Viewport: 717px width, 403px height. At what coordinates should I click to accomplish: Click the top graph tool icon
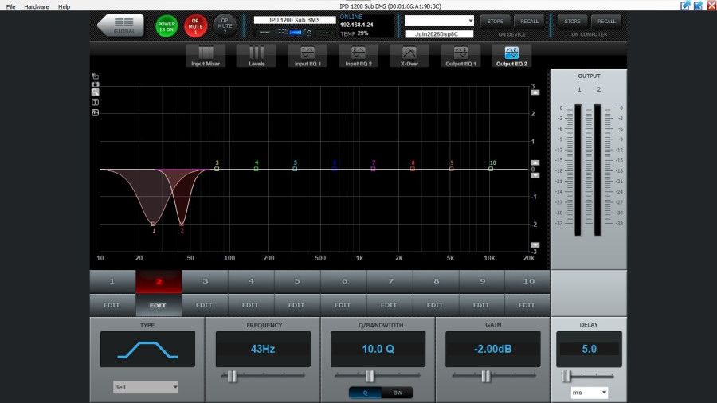[x=95, y=76]
